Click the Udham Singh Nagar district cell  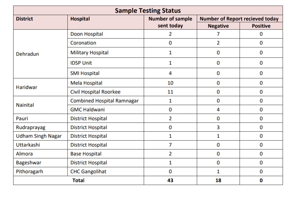(x=39, y=136)
